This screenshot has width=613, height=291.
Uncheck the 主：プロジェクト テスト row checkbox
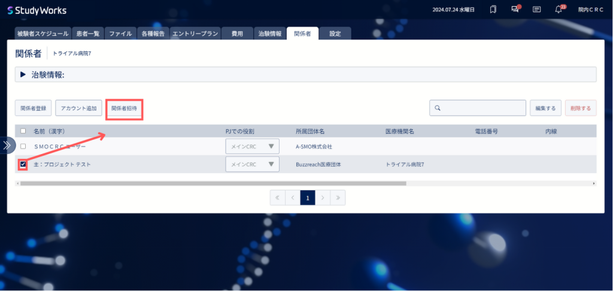pyautogui.click(x=23, y=164)
